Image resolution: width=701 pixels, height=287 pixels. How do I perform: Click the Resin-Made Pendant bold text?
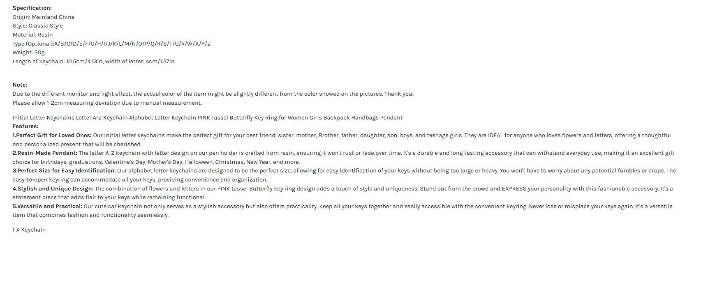pos(45,153)
